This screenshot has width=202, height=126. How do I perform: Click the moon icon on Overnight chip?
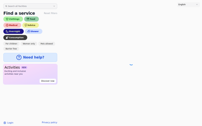(7, 31)
